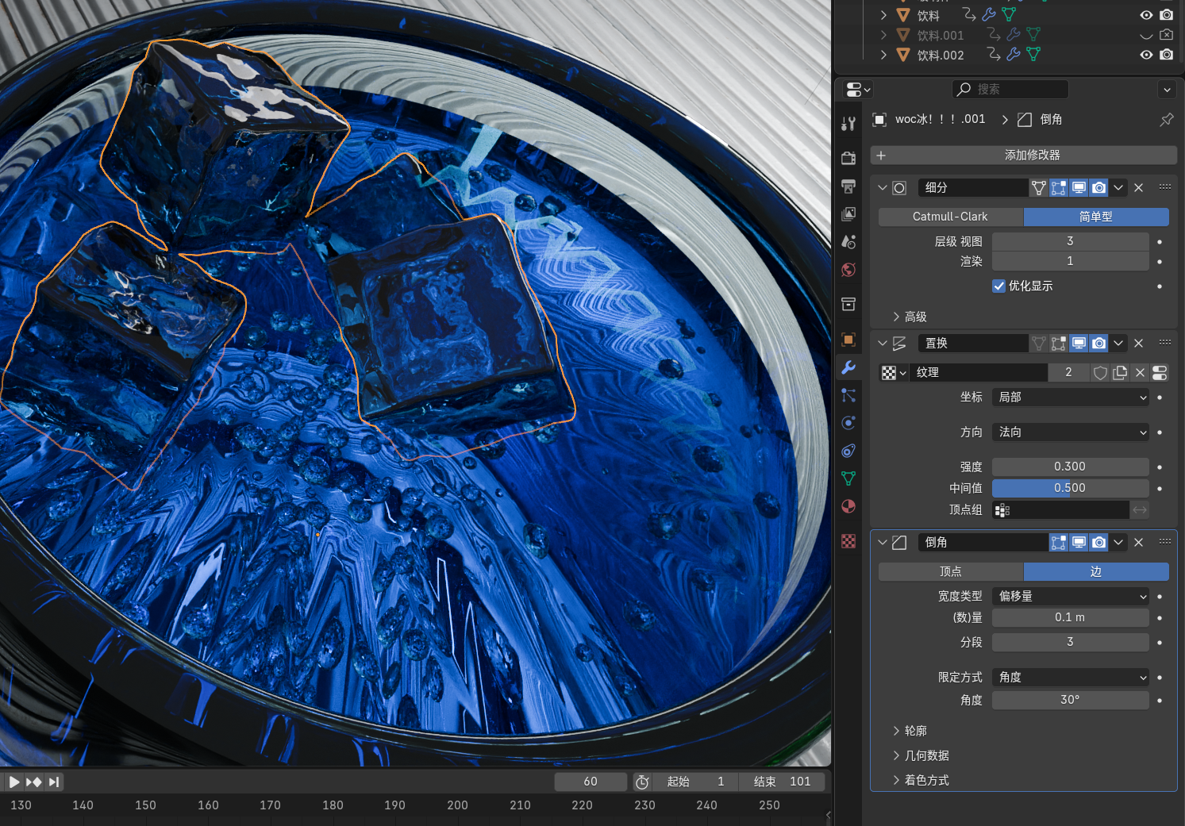Collapse the 置换 modifier panel
The image size is (1185, 826).
click(x=883, y=344)
